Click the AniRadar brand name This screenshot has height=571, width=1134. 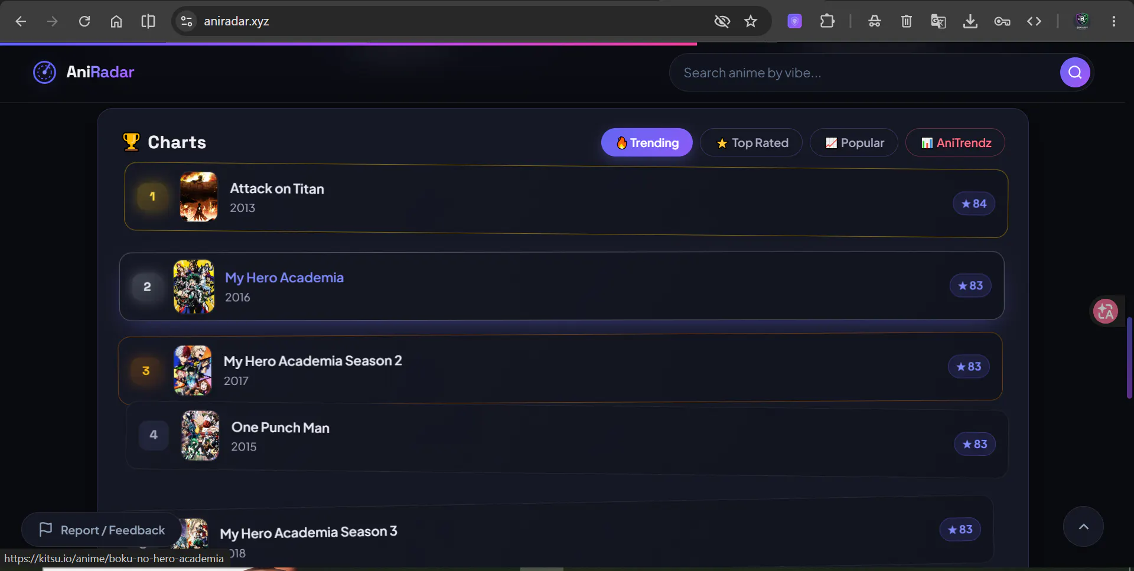coord(100,72)
